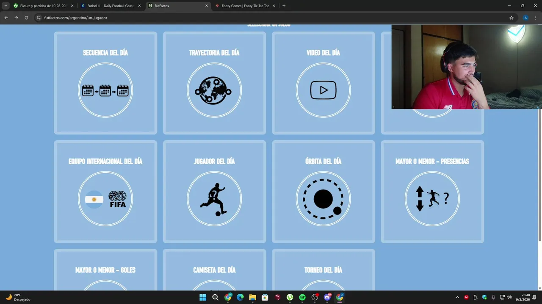
Task: Open Discord from the taskbar
Action: pyautogui.click(x=327, y=297)
